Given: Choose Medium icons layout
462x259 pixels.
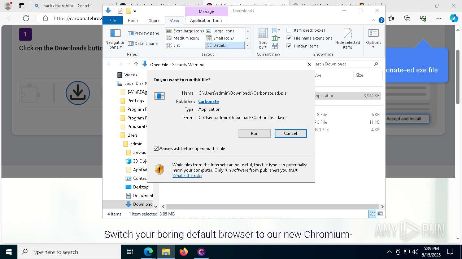Looking at the screenshot, I should coord(183,38).
